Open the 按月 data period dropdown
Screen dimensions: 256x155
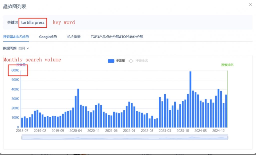click(x=24, y=48)
